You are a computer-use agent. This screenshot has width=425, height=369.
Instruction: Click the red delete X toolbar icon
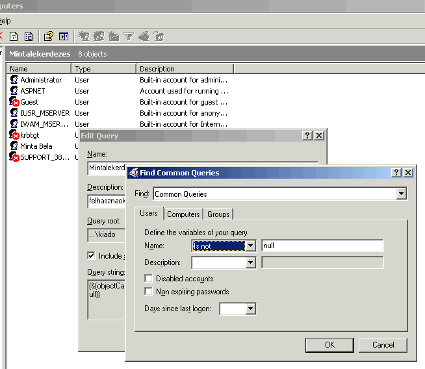1,36
